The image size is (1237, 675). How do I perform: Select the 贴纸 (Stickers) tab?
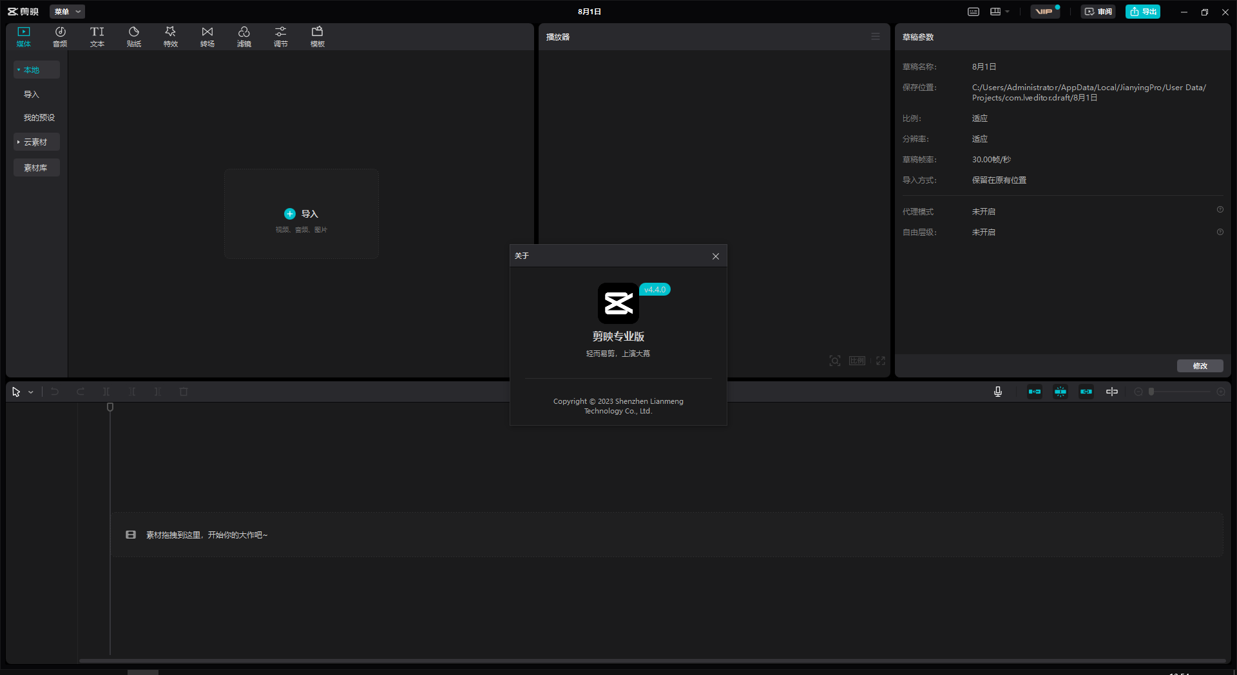click(x=134, y=37)
